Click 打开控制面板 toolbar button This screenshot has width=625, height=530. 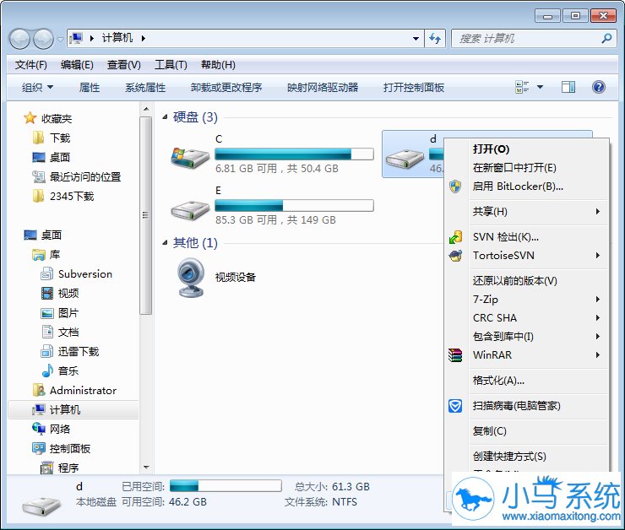coord(413,87)
